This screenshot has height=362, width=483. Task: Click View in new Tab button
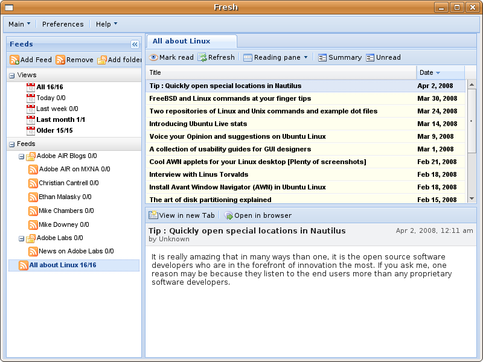click(182, 215)
